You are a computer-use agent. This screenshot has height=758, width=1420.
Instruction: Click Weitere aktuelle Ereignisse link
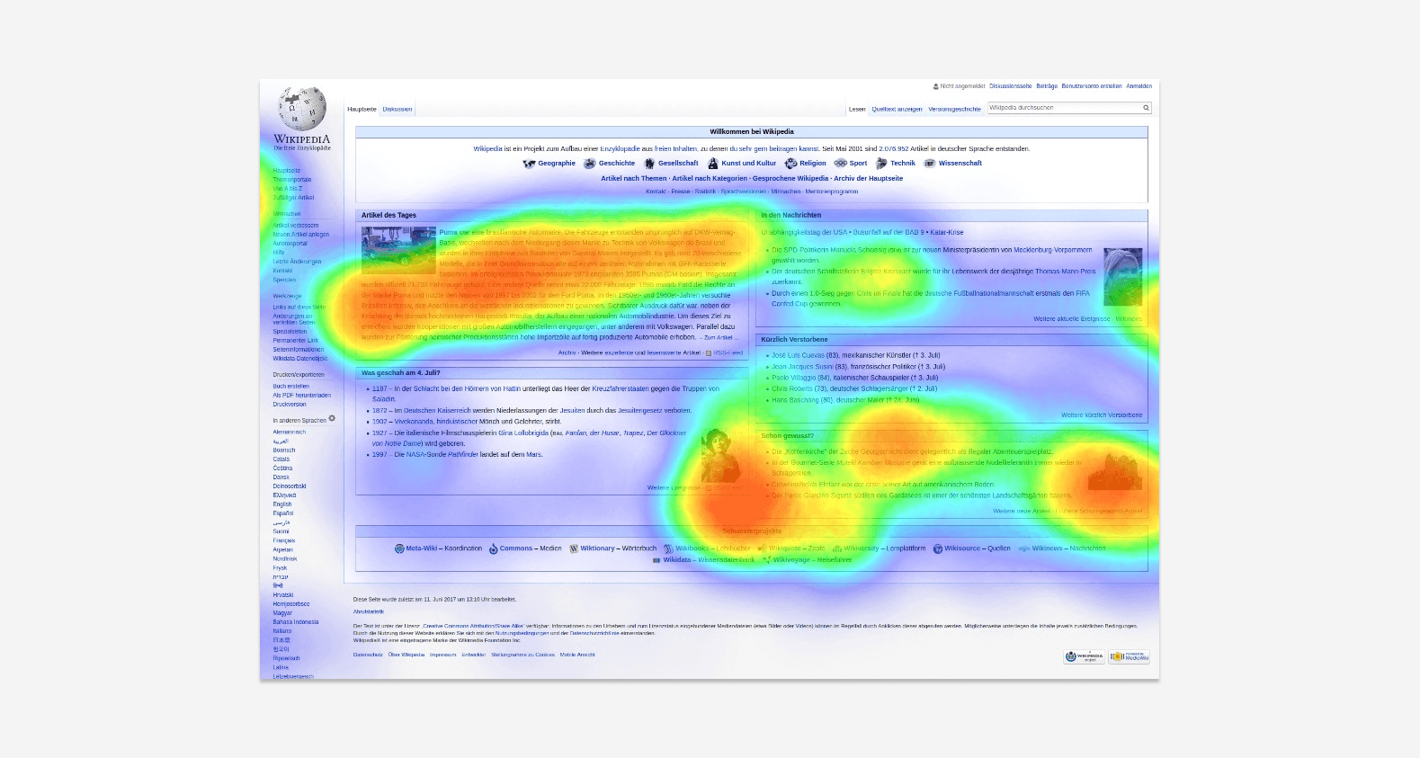tap(1071, 319)
